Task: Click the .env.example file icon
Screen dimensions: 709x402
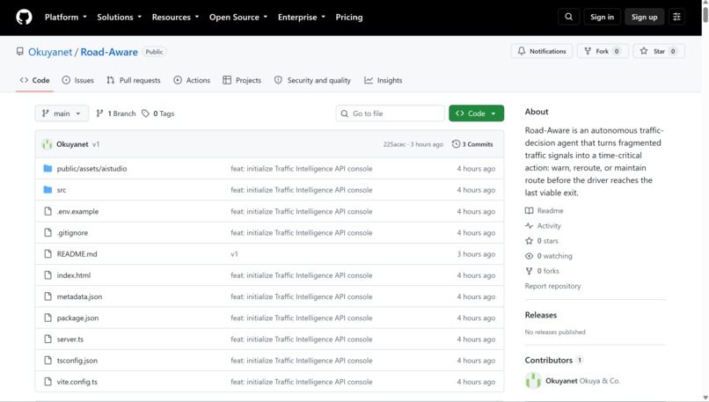Action: [x=48, y=211]
